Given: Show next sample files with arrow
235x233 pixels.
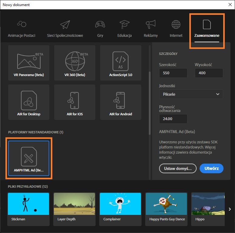Looking at the screenshot, I should [230, 209].
